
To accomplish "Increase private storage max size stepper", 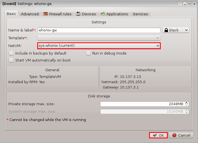I will click(187, 103).
